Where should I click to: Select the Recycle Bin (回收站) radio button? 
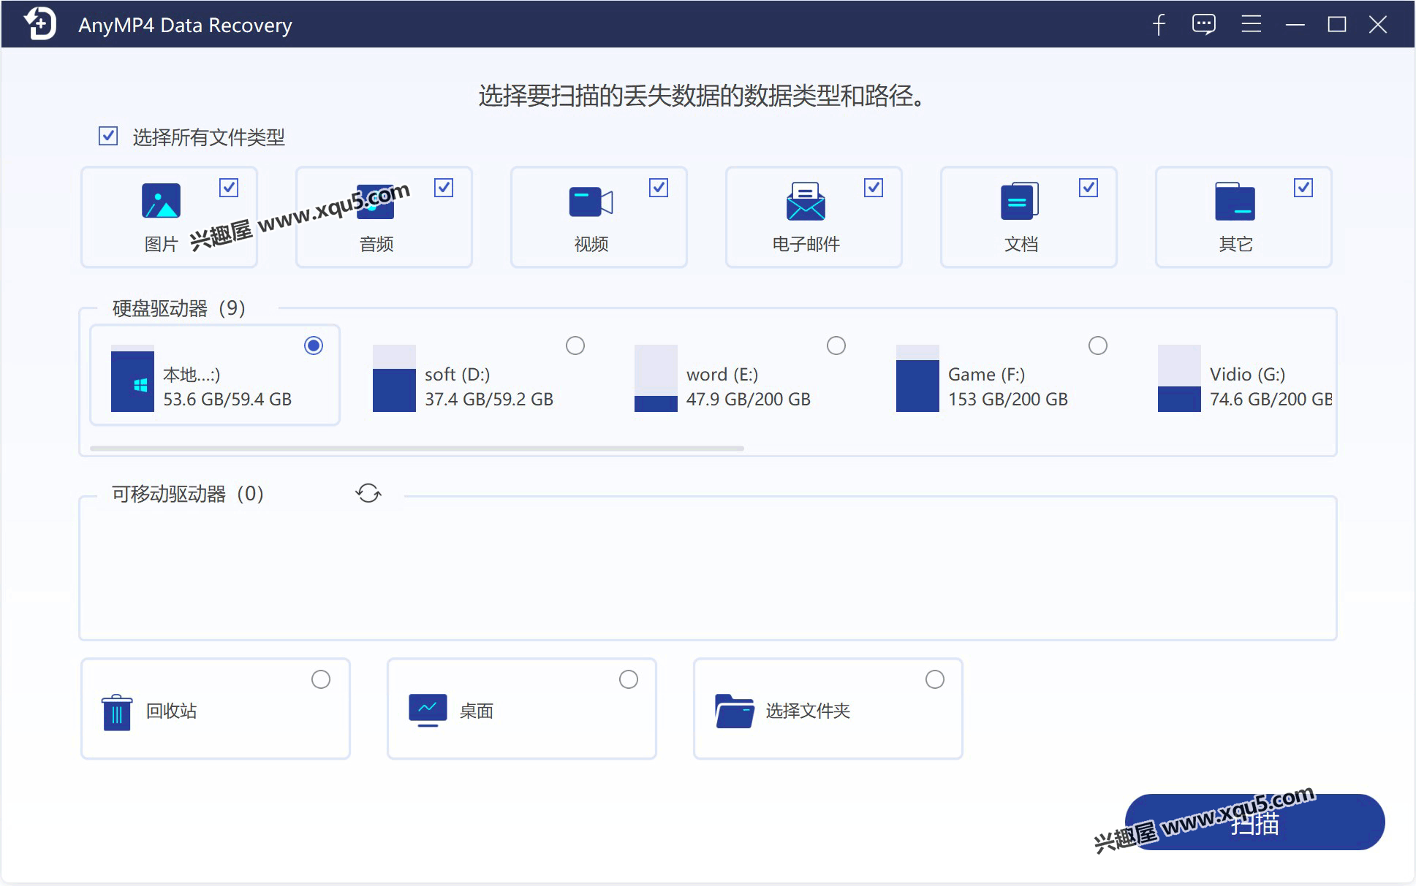coord(321,679)
